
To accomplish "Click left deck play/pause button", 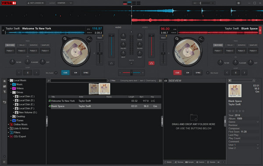I will 76,73.
